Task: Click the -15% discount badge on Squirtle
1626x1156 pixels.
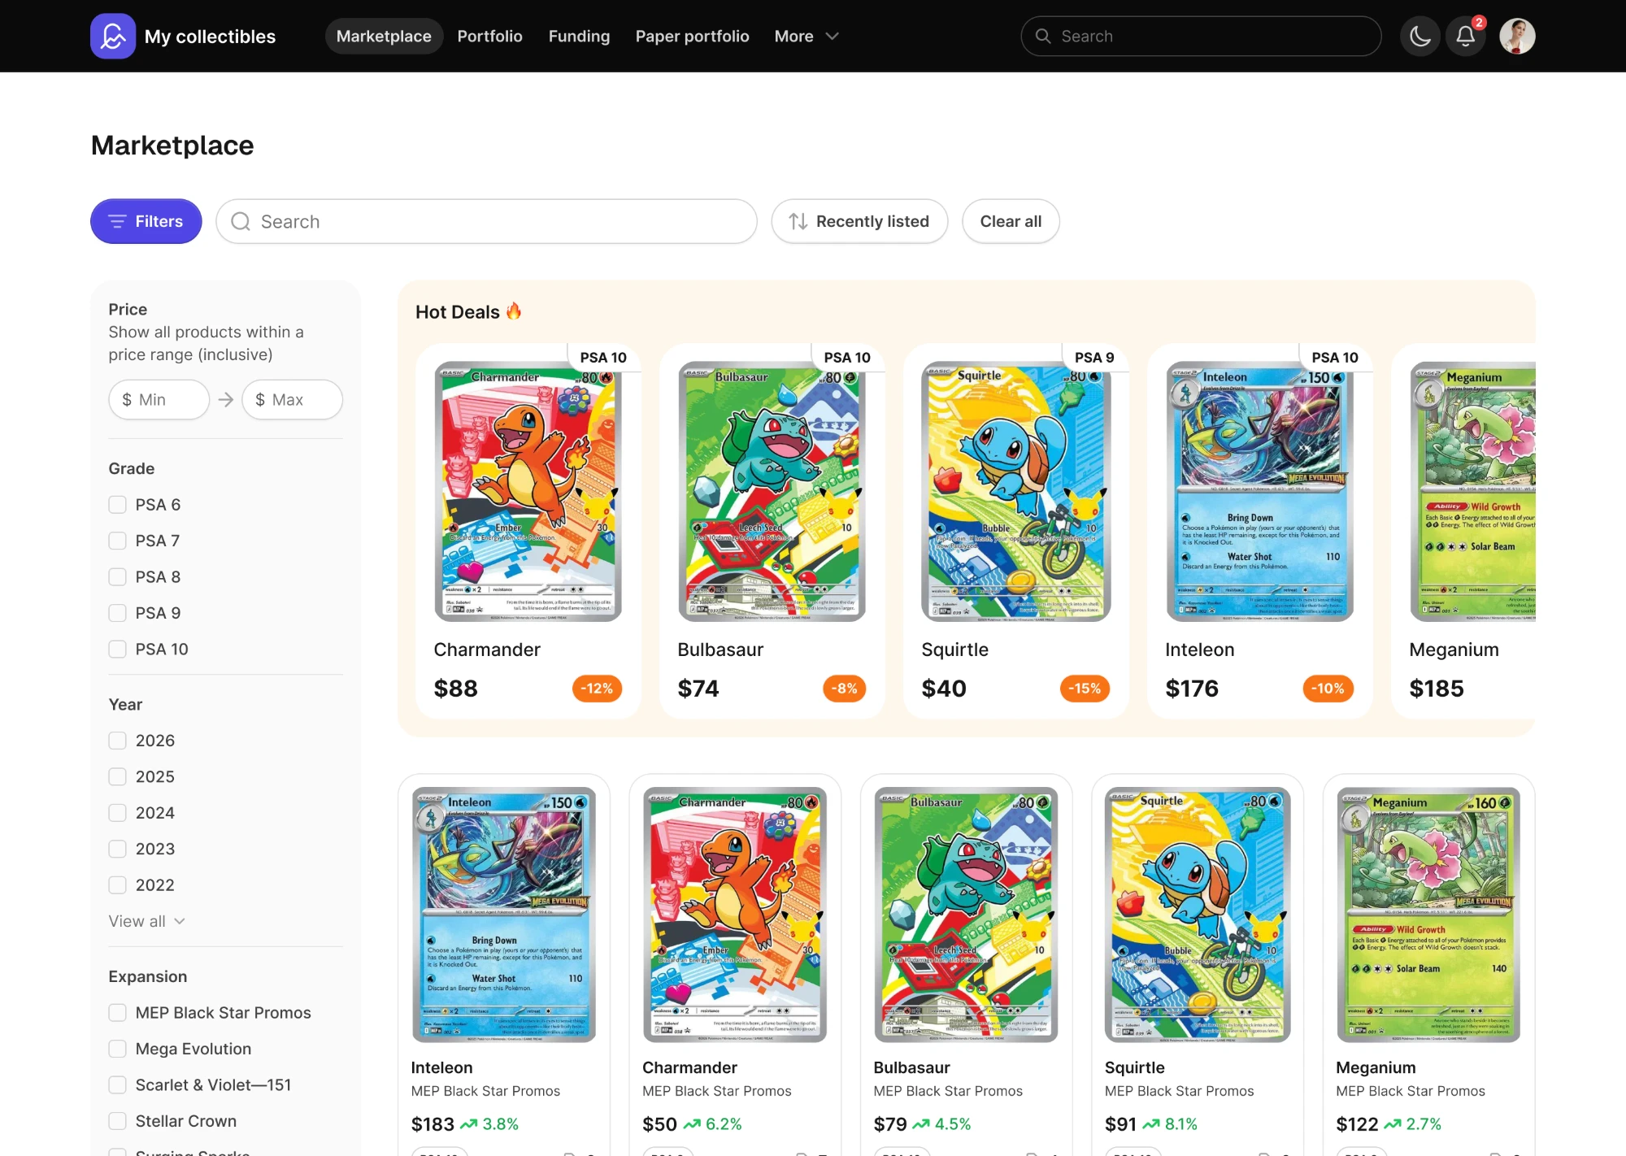Action: pyautogui.click(x=1085, y=689)
